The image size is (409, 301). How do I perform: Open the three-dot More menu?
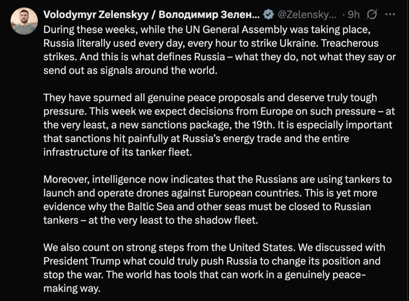click(390, 15)
